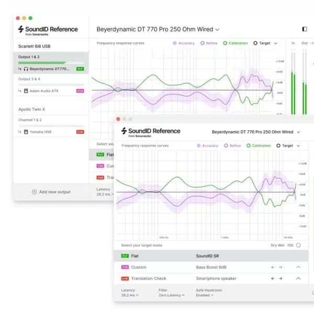The height and width of the screenshot is (314, 314).
Task: Click speaker icon beside Yamaha HS8
Action: 26,132
